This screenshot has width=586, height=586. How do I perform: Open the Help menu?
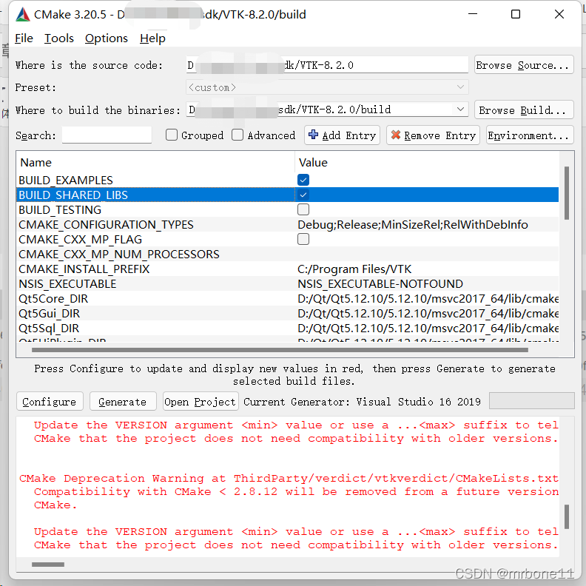(152, 38)
